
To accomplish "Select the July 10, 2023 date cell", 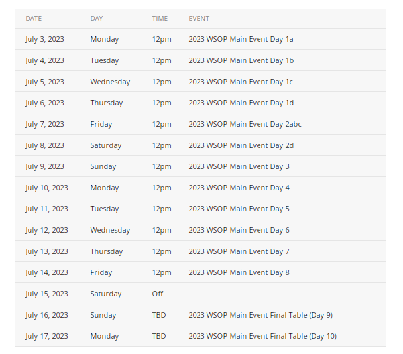I will pyautogui.click(x=46, y=188).
